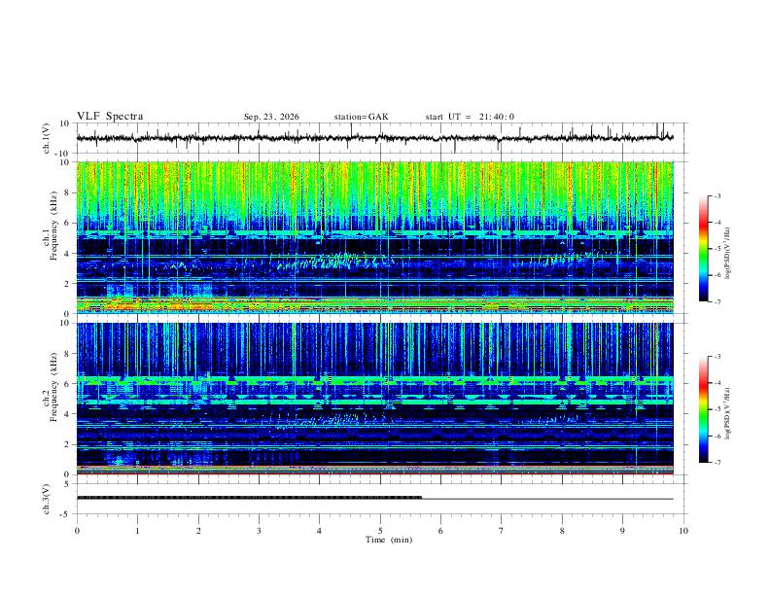
Task: Click the 0 minute tick on time axis
Action: [77, 531]
